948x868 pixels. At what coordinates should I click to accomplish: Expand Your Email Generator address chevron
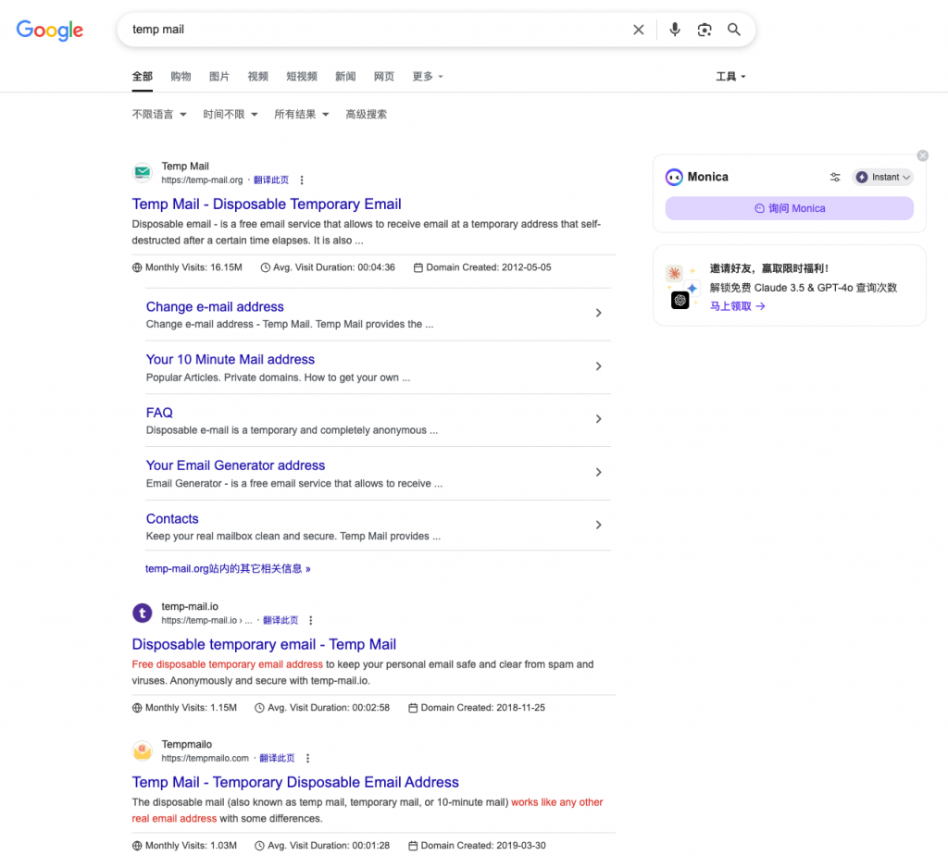click(599, 472)
